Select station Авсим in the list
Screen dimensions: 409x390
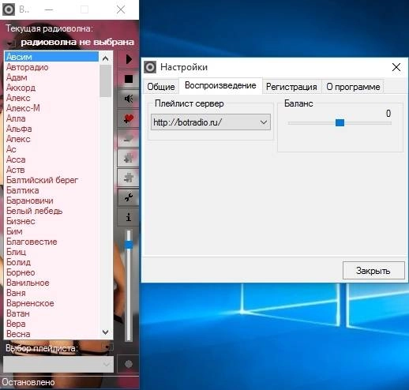point(51,57)
